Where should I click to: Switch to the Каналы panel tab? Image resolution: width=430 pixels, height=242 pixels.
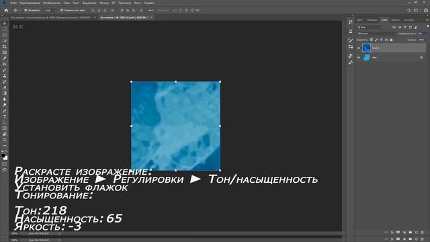pos(395,19)
